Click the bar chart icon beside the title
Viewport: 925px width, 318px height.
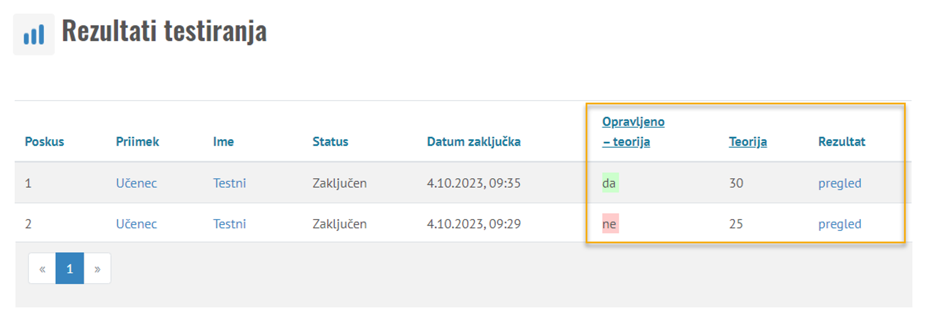[34, 35]
